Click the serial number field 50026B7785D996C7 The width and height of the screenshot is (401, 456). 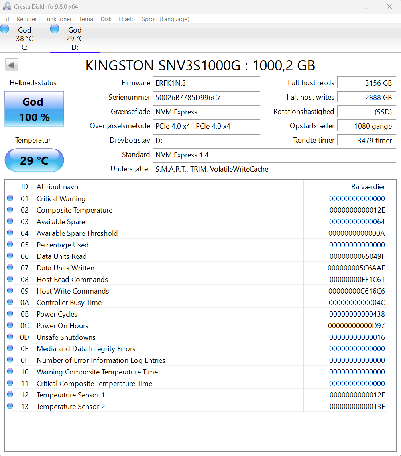(x=206, y=98)
